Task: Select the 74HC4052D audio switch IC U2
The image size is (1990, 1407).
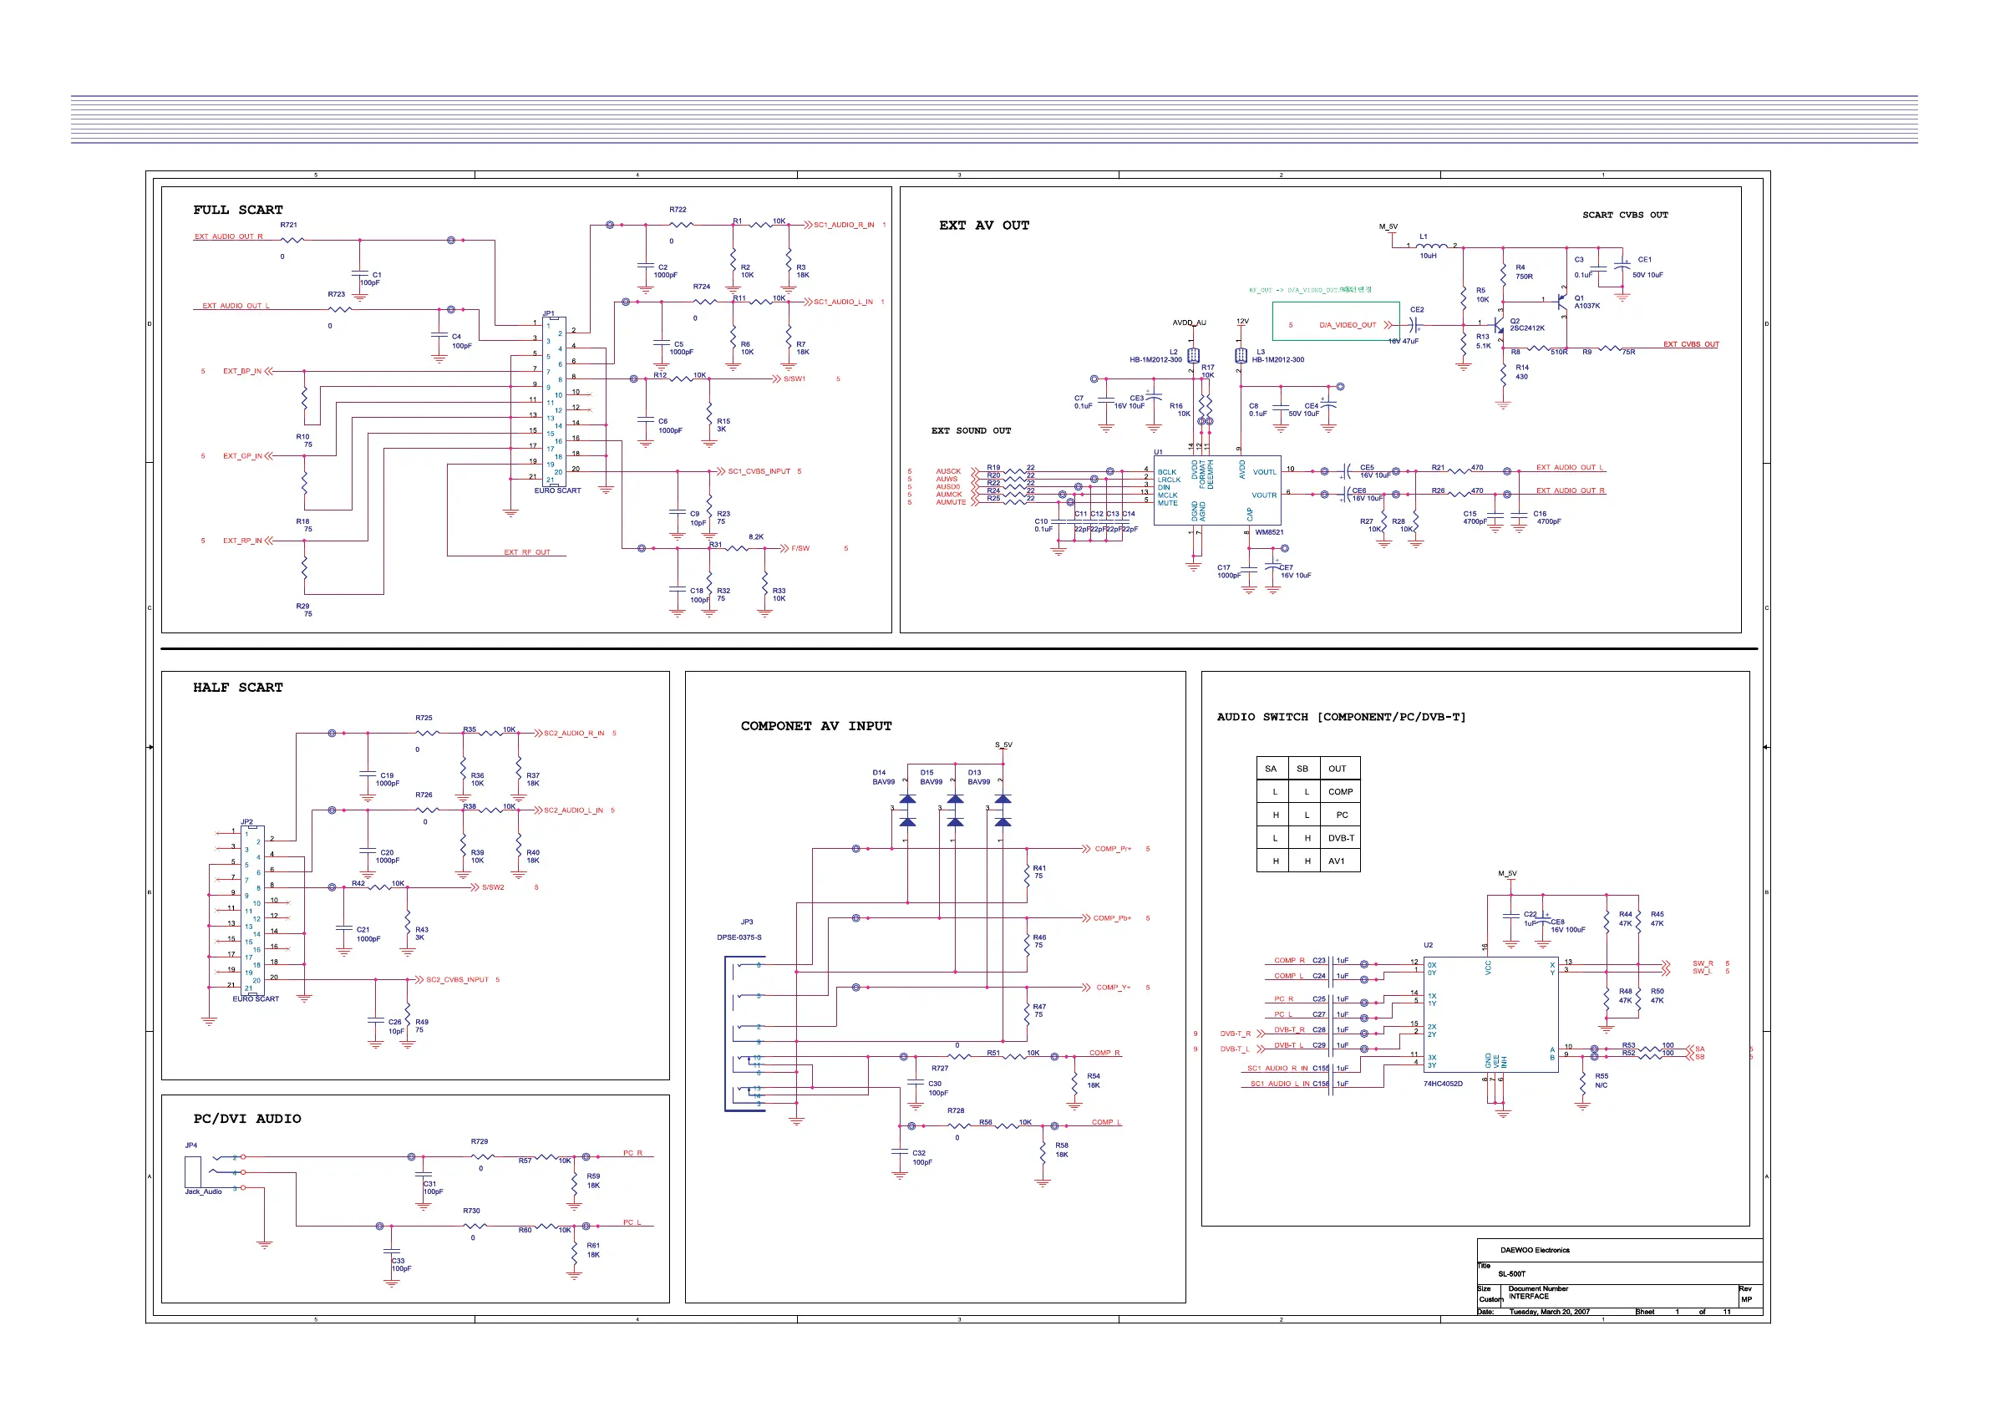Action: (1490, 1014)
